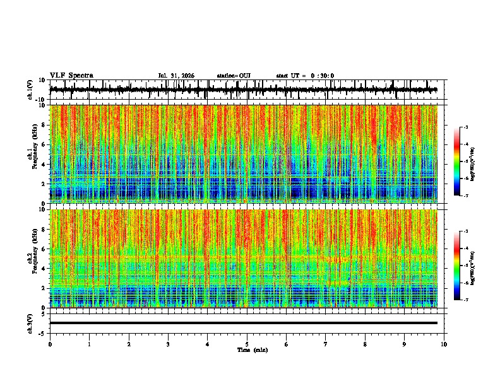Click the -7 label on ch.2 colorbar
Screen dimensions: 500x386
465,300
